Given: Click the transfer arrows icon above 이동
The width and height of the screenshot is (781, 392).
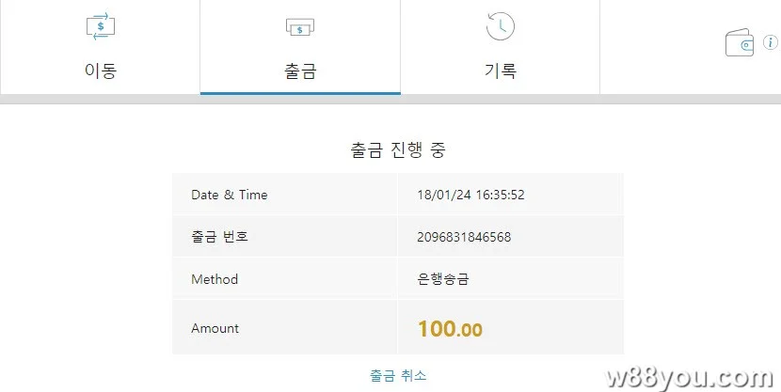Looking at the screenshot, I should (101, 27).
